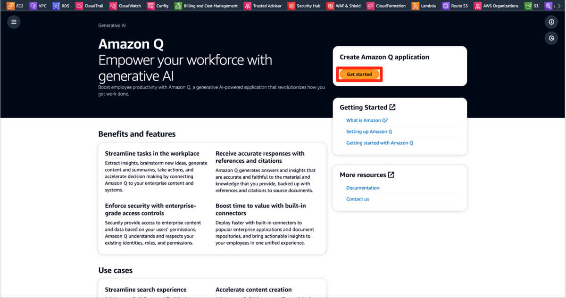566x298 pixels.
Task: Open the hamburger navigation menu
Action: click(14, 22)
